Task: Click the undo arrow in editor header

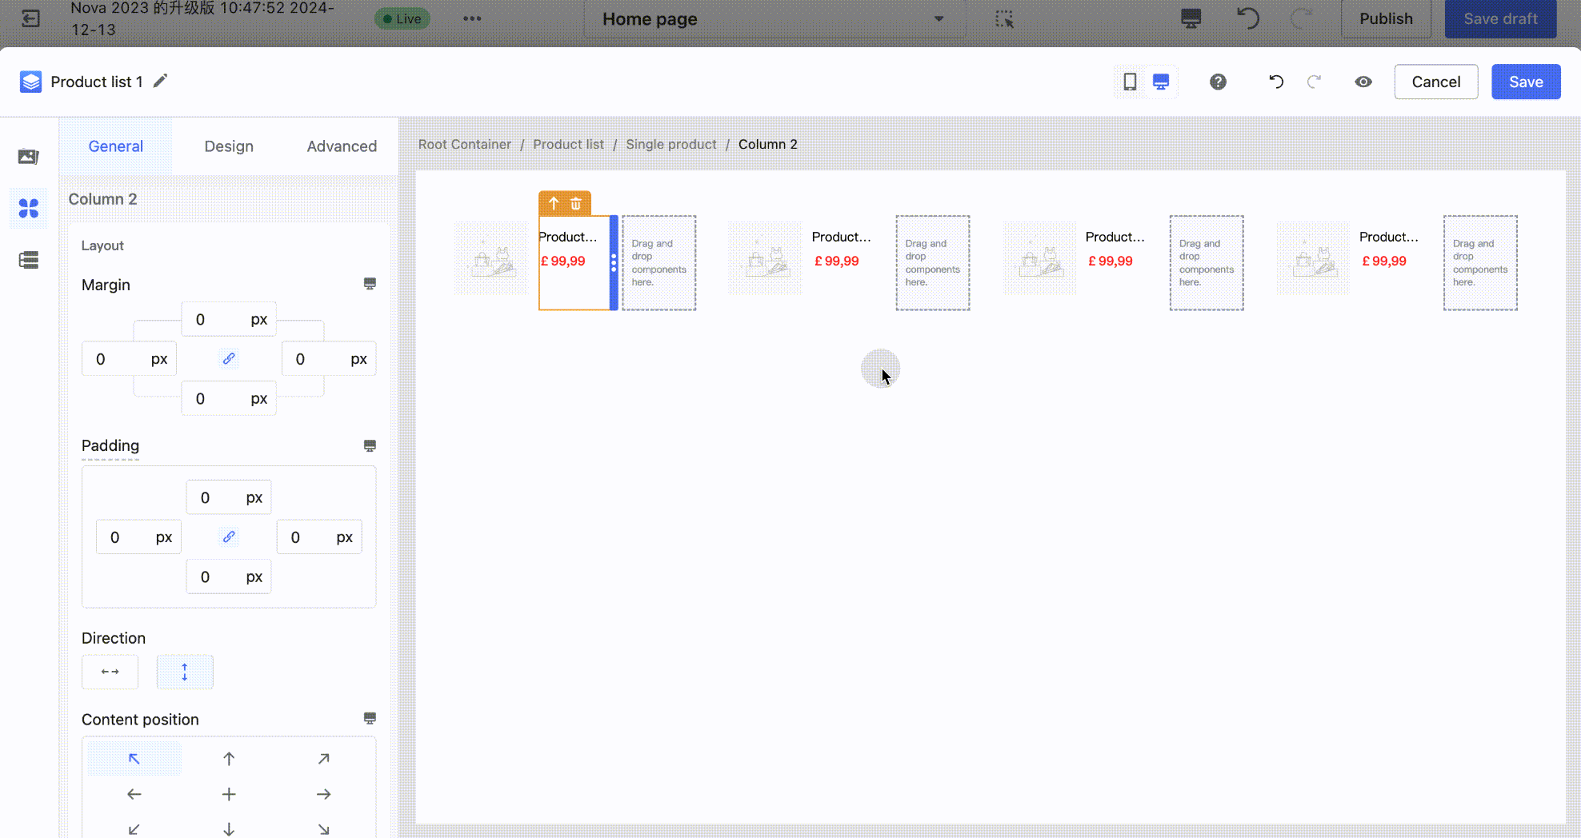Action: [1276, 82]
